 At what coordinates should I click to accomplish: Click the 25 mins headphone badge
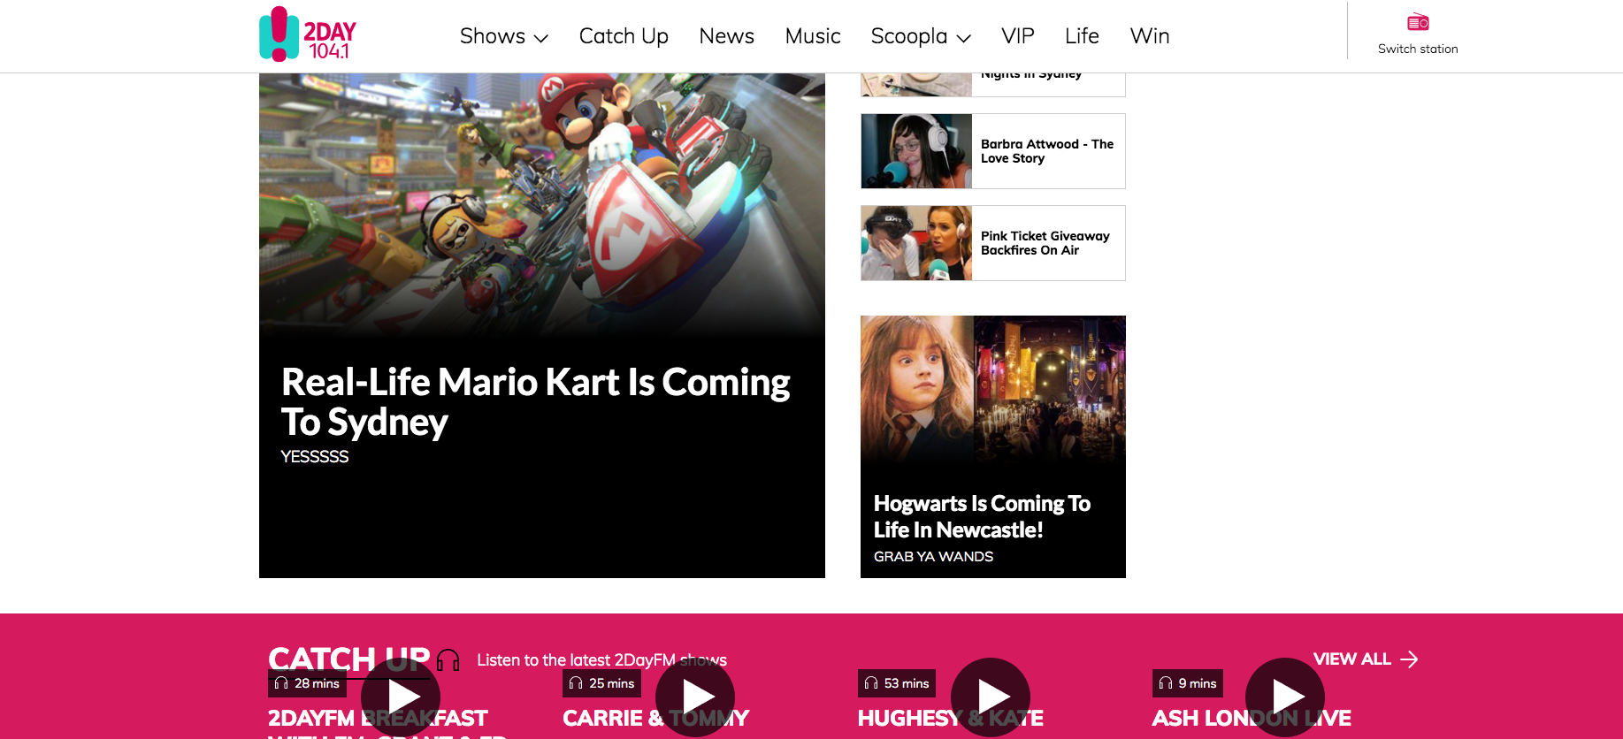point(601,683)
